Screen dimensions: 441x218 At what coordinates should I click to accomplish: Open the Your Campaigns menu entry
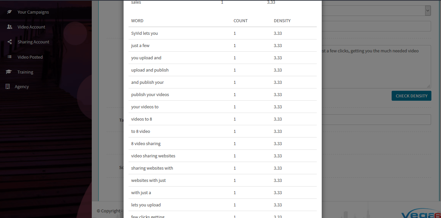pos(33,12)
